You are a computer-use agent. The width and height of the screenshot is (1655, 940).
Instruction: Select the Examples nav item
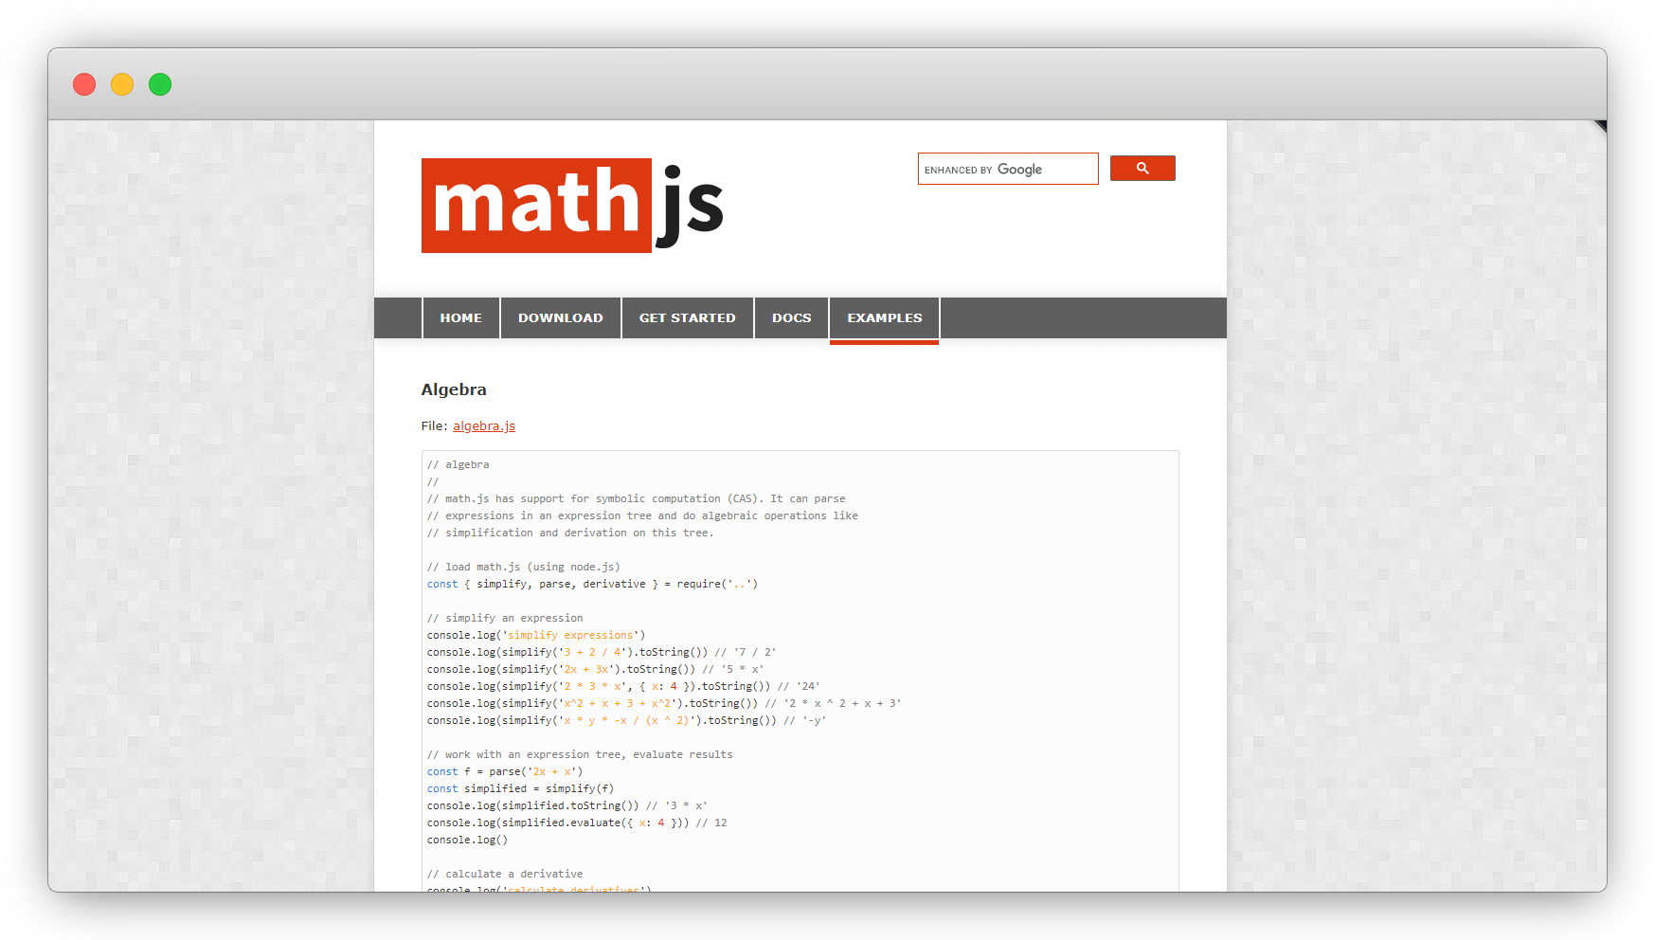coord(884,318)
